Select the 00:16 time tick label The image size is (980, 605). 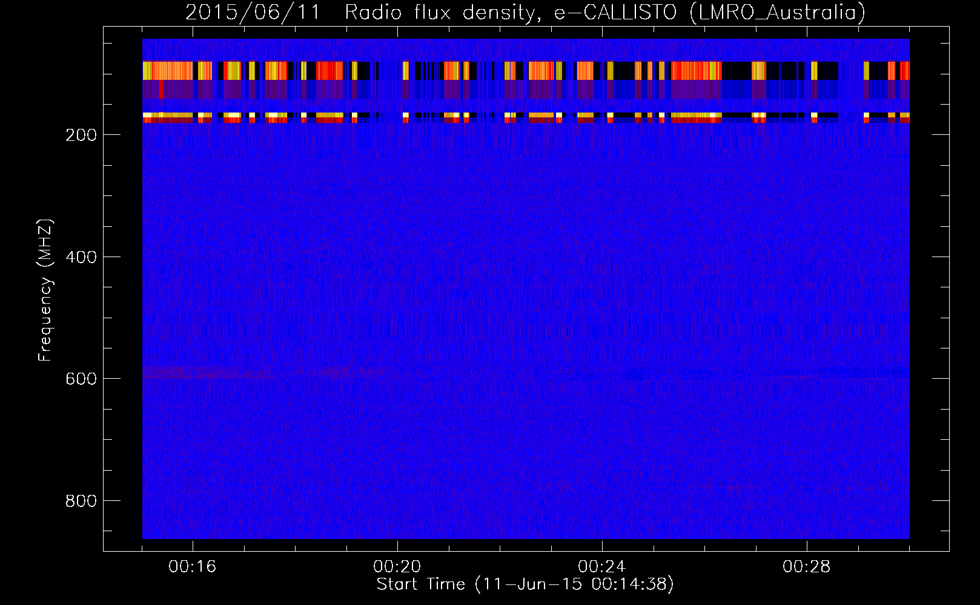click(193, 567)
